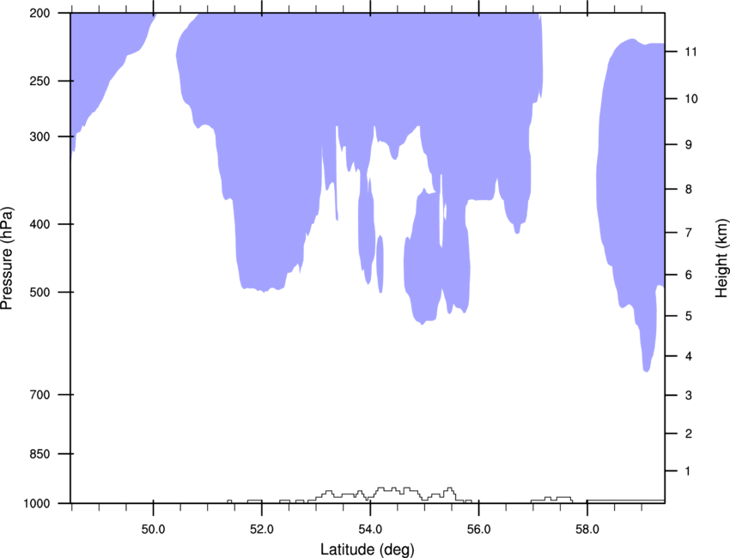Select the 300 pressure tick label
730x558 pixels.
pos(40,136)
